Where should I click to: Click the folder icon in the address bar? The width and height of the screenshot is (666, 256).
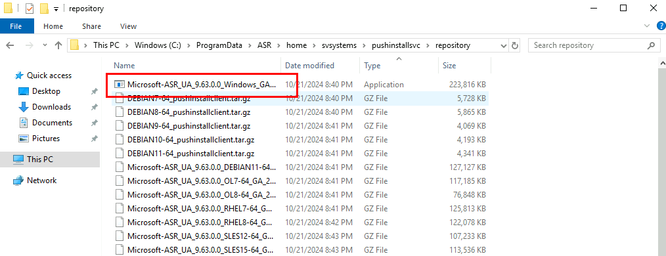coord(75,45)
